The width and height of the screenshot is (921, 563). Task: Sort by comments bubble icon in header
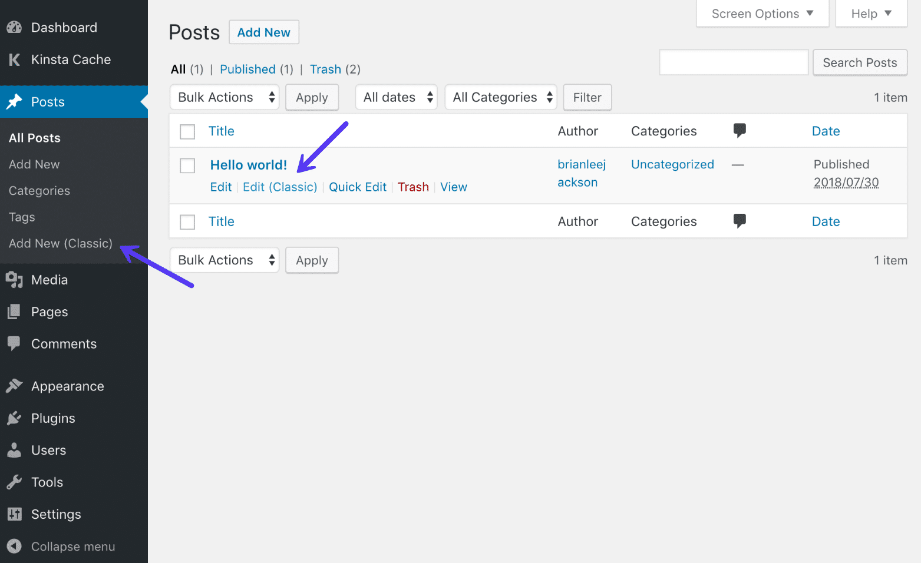coord(740,131)
